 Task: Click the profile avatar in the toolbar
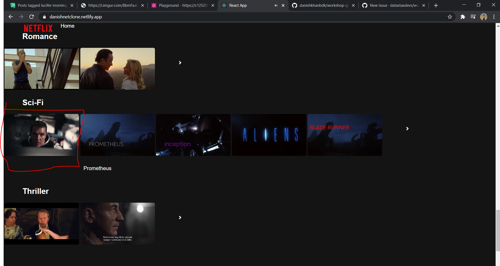coord(484,17)
